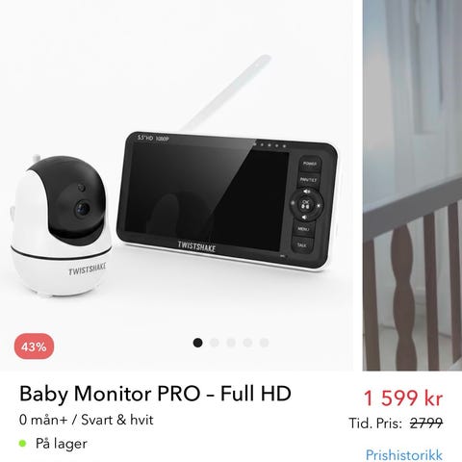Click the TALK button on pictured monitor
This screenshot has width=462, height=462.
[301, 245]
